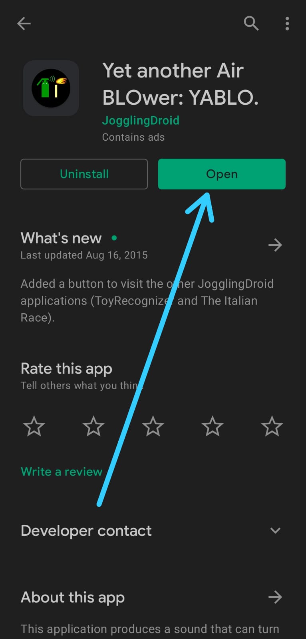Rate the app two stars
This screenshot has width=306, height=639.
click(93, 426)
